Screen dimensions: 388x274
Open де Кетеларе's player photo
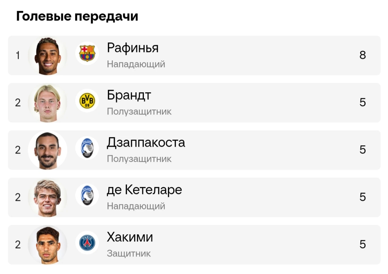point(48,198)
